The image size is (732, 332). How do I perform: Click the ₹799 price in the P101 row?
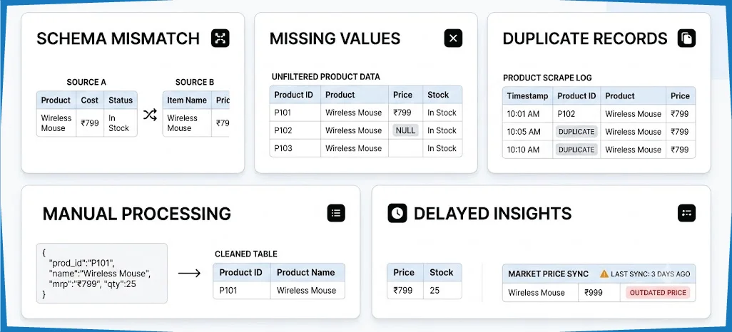point(405,113)
